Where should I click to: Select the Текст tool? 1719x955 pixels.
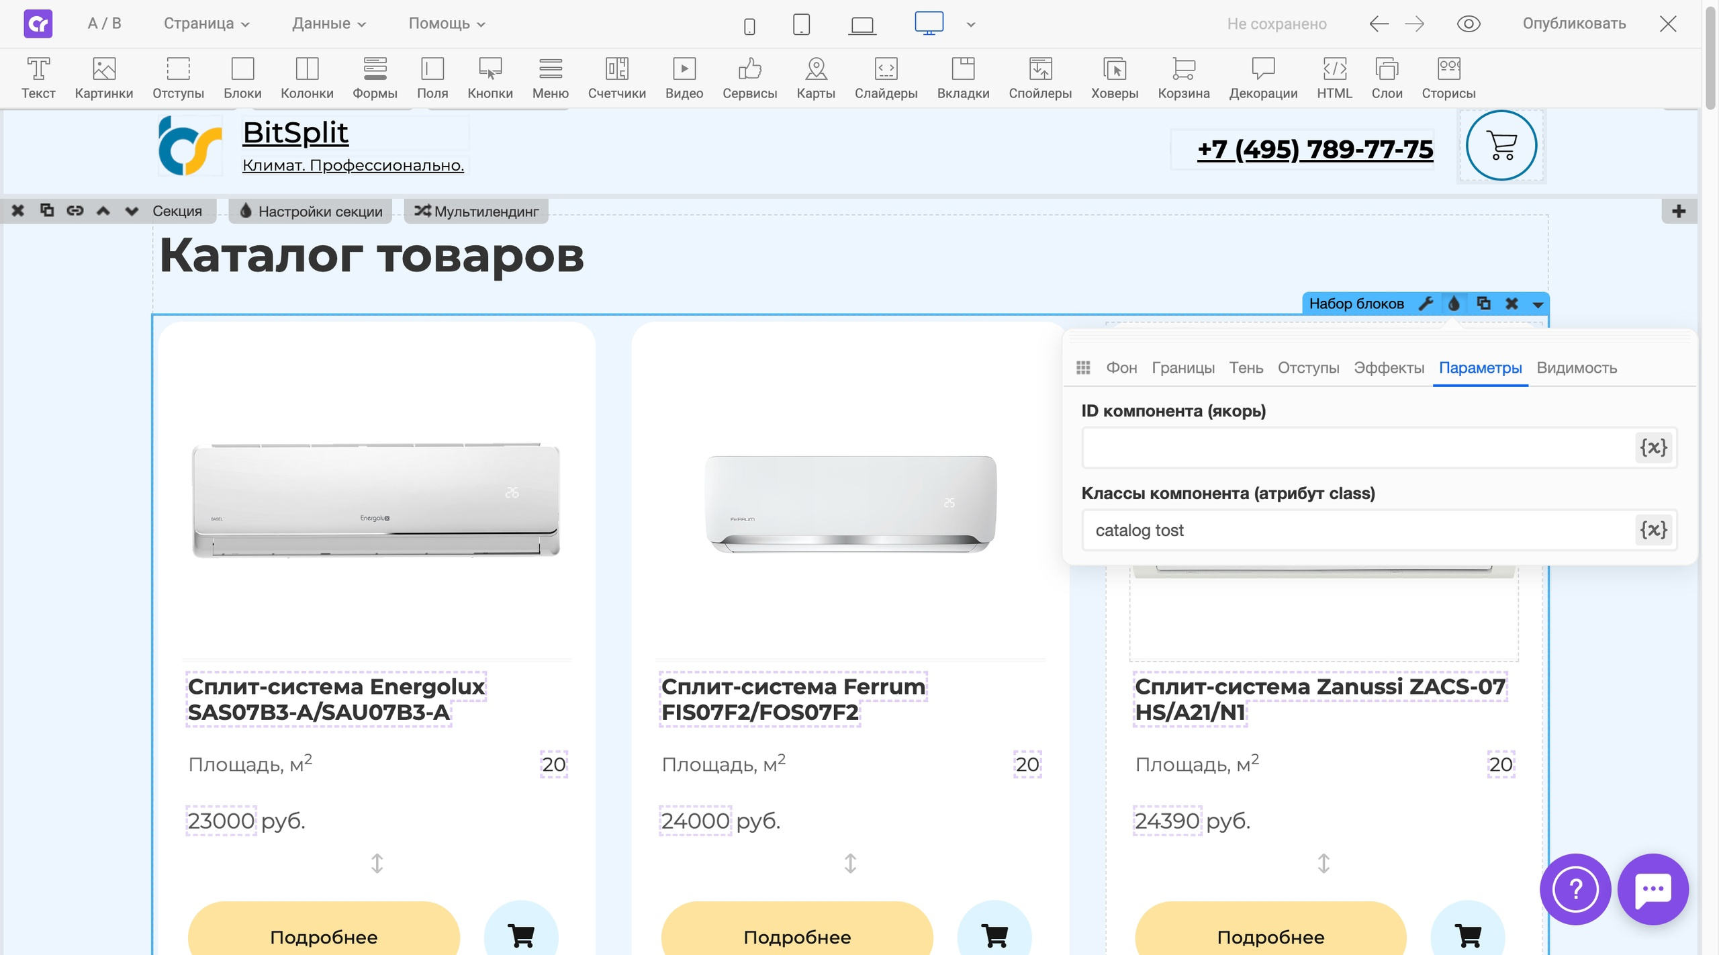[x=38, y=78]
